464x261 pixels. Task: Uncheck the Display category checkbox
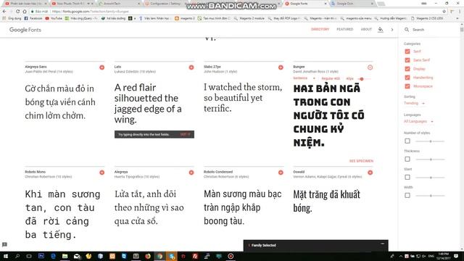(407, 69)
